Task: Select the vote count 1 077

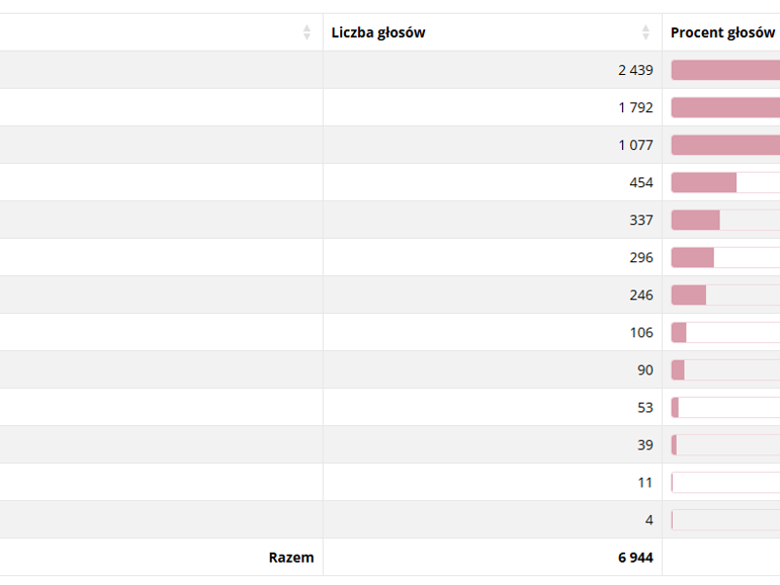Action: tap(636, 145)
